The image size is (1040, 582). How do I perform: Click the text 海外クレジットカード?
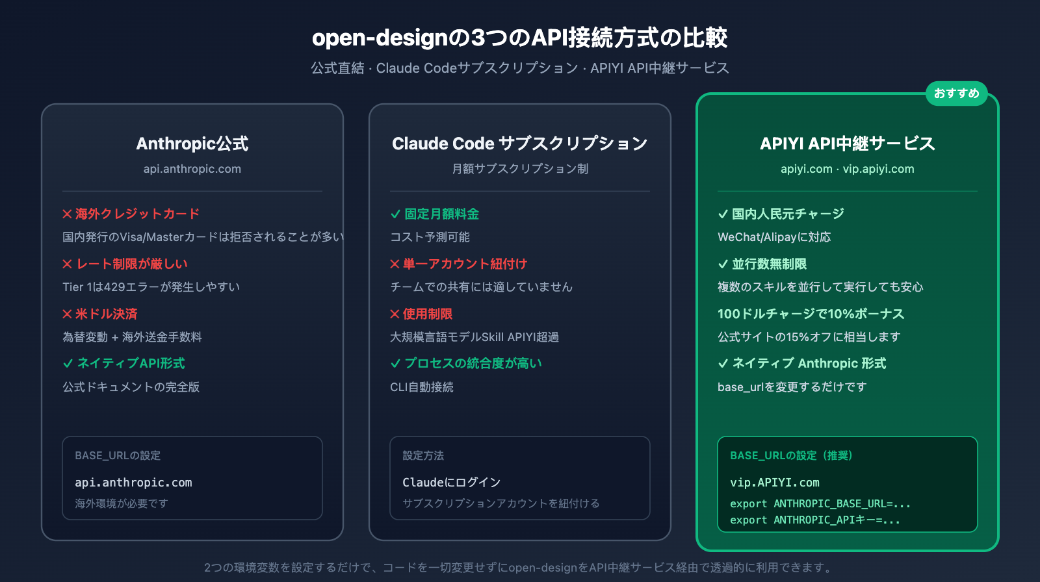click(137, 214)
